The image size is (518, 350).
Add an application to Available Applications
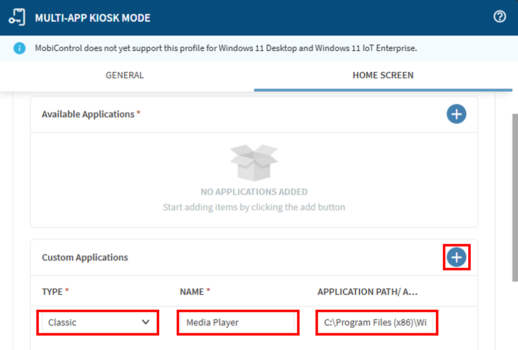[x=456, y=114]
